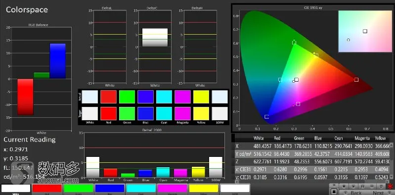Select the blue pattern swatch in bottom strip
The width and height of the screenshot is (395, 195).
coord(110,189)
